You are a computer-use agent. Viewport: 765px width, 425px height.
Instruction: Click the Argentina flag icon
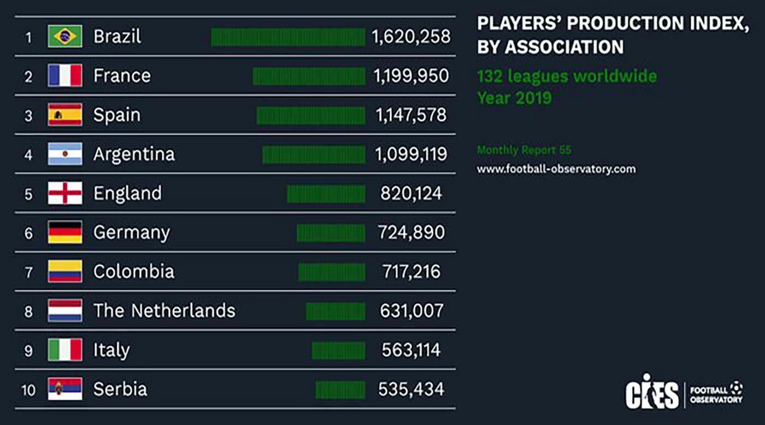65,154
